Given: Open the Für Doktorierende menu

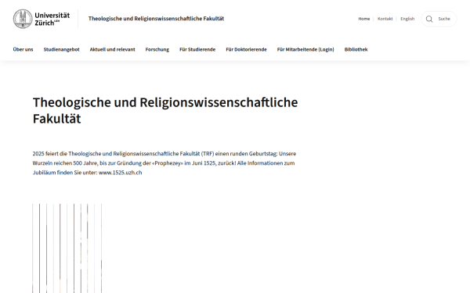Looking at the screenshot, I should pos(246,49).
